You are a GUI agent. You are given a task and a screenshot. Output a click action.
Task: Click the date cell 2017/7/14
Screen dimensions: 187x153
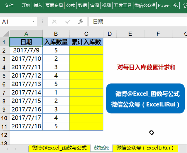[26, 93]
